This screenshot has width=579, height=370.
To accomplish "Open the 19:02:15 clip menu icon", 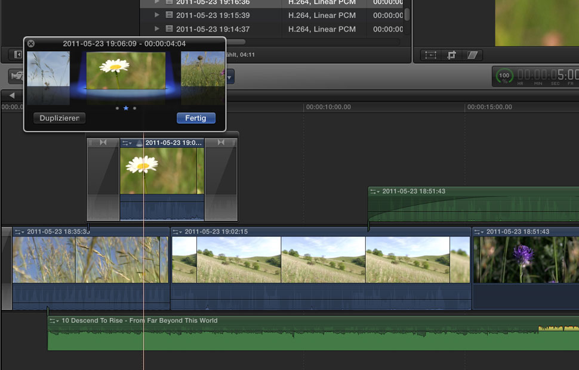I will click(x=177, y=232).
